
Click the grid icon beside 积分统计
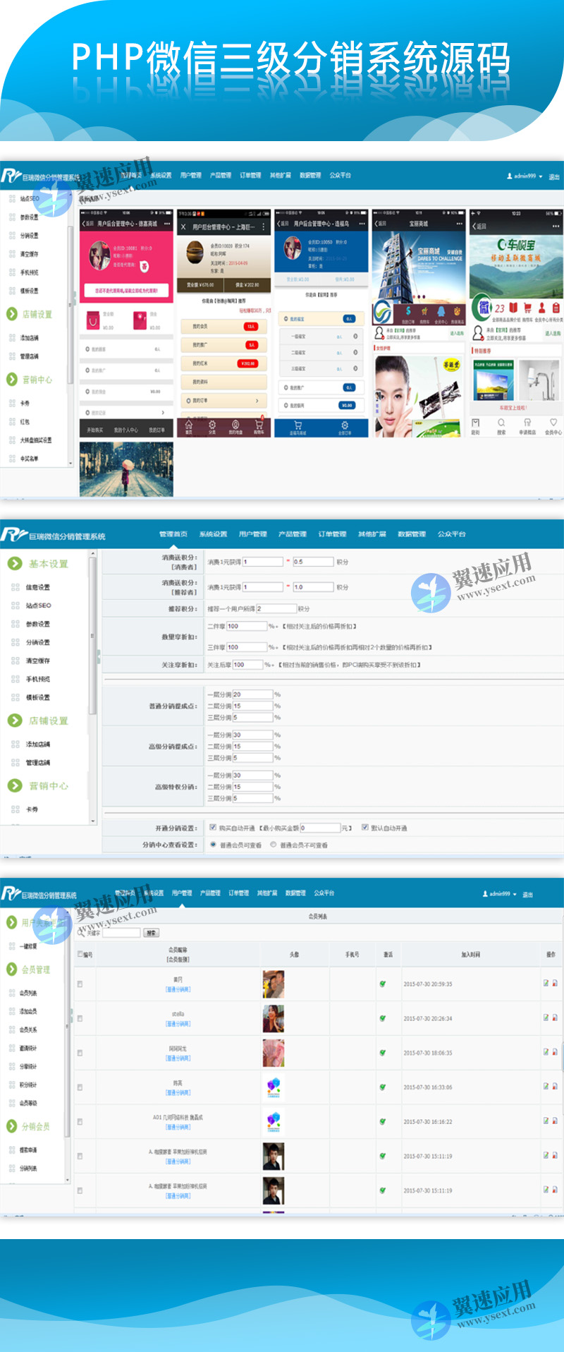point(11,1085)
